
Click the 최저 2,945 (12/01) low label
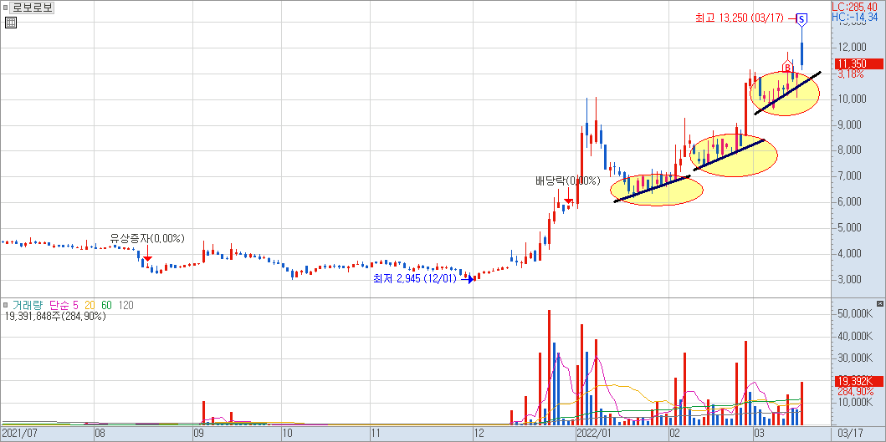point(415,279)
